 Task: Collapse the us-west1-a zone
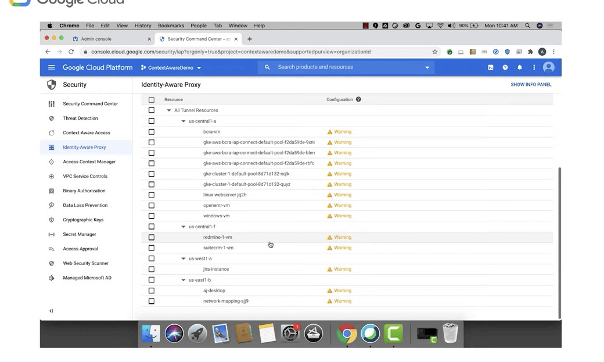(184, 259)
